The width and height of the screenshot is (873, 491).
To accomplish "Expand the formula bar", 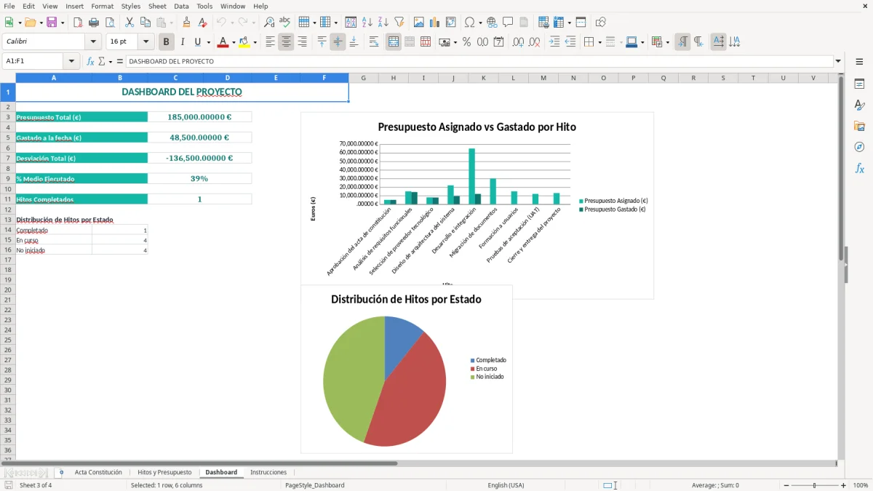I will 838,62.
